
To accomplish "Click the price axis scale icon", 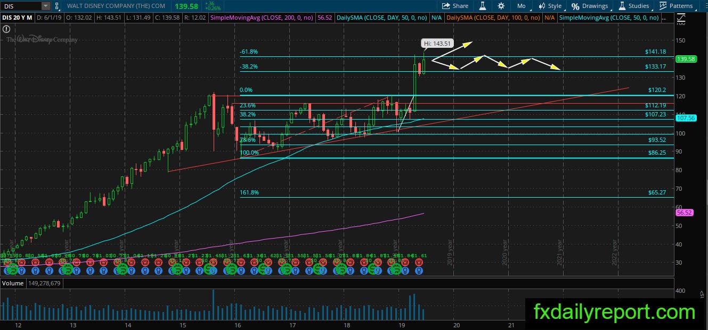I will [680, 18].
